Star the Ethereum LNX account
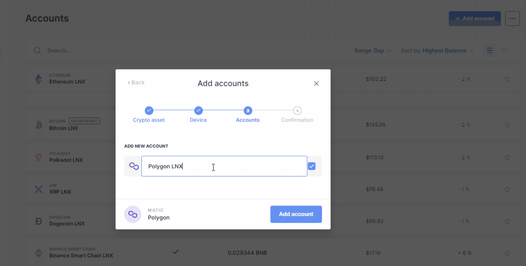This screenshot has height=266, width=526. (507, 79)
